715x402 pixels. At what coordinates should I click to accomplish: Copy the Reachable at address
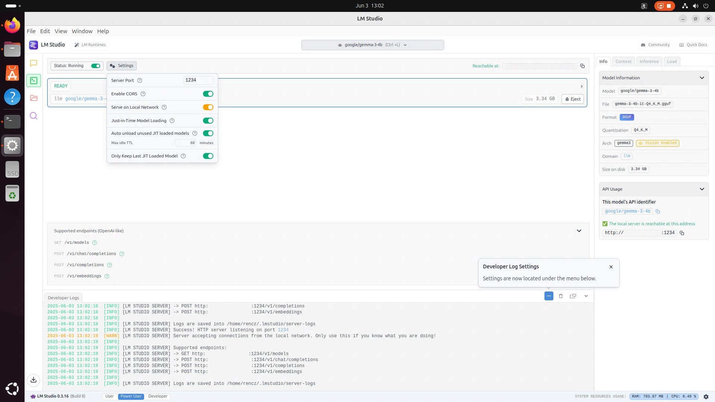click(x=582, y=66)
